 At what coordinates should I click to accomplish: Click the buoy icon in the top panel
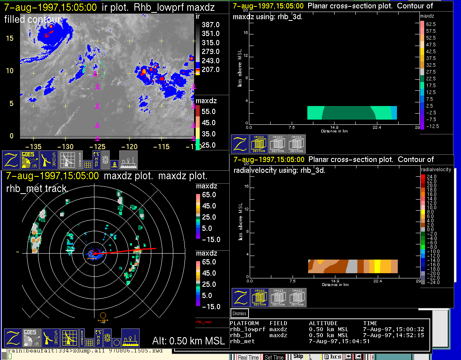(x=114, y=164)
